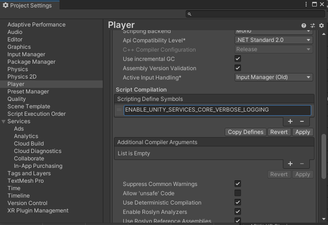Open Player settings help icon
The width and height of the screenshot is (328, 225).
tap(304, 26)
